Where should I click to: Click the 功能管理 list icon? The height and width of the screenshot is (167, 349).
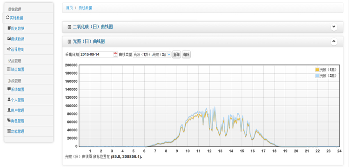9,131
